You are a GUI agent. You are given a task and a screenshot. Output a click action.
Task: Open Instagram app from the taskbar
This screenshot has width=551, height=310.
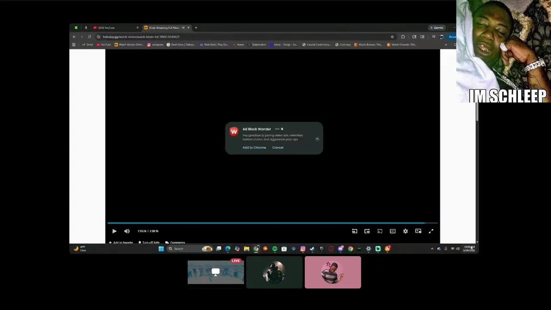tap(303, 249)
